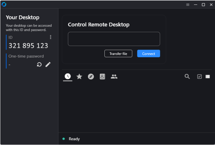Screen dimensions: 215x145
Task: Hit the blue Connect button
Action: point(148,54)
